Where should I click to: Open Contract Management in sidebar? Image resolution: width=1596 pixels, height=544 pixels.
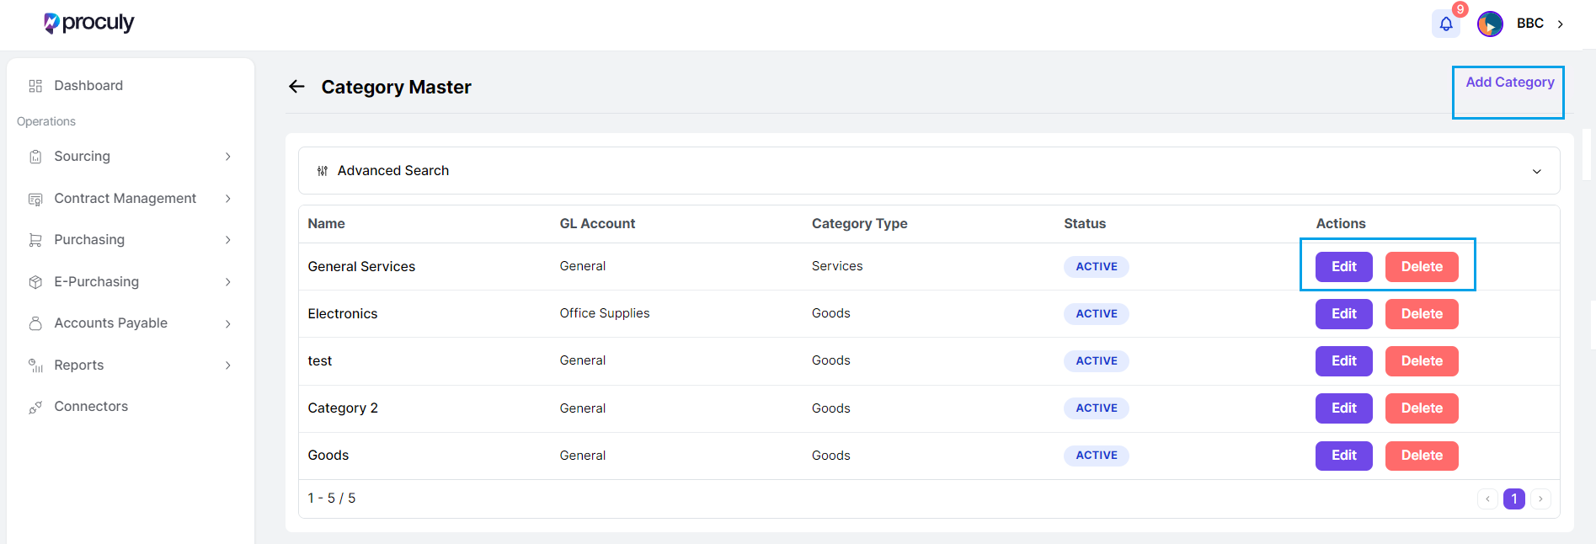[x=125, y=199]
